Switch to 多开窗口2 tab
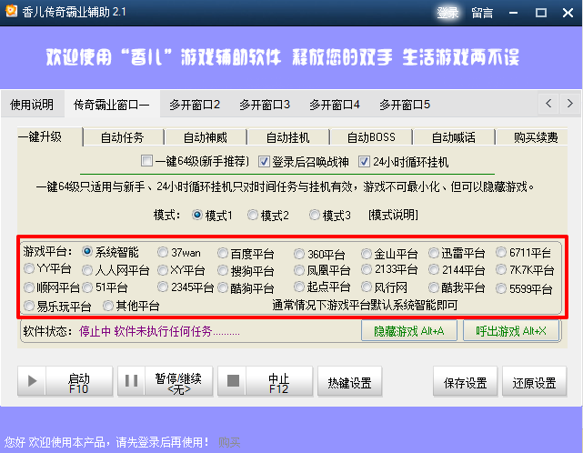This screenshot has width=583, height=453. (x=195, y=105)
